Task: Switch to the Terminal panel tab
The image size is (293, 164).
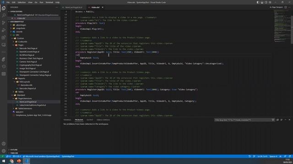Action: pos(67,120)
